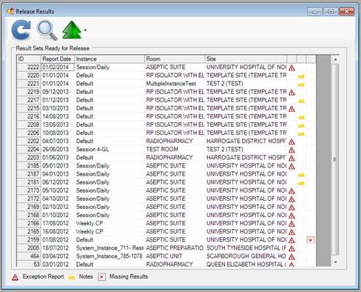Open exception report for ID 2168
The height and width of the screenshot is (292, 361).
pyautogui.click(x=291, y=216)
